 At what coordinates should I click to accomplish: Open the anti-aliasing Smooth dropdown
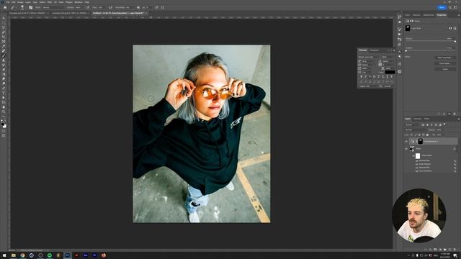click(x=389, y=86)
